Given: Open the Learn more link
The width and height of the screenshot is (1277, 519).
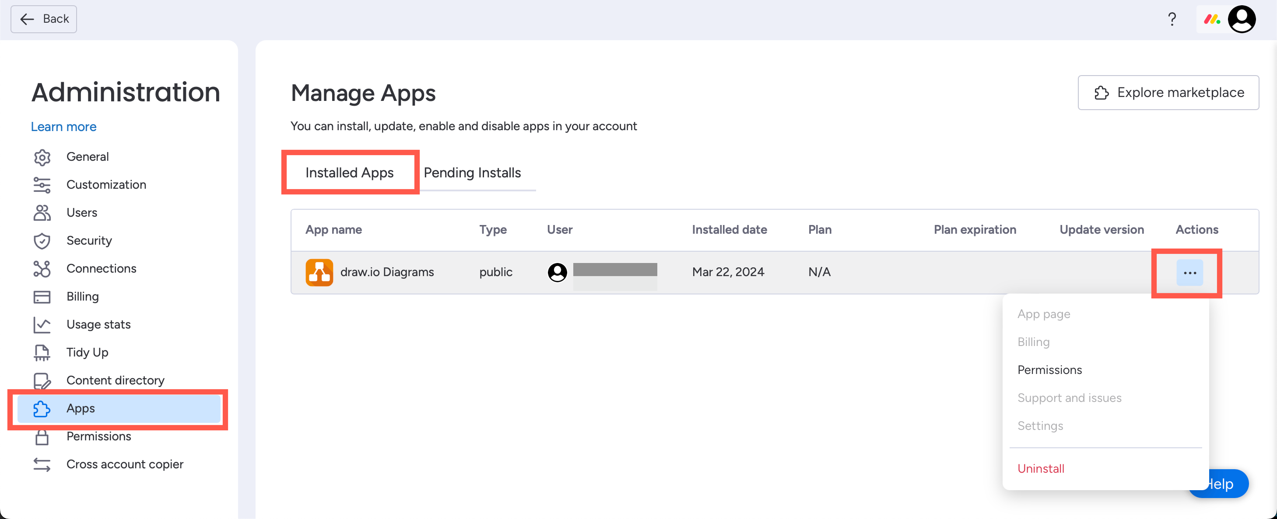Looking at the screenshot, I should (x=63, y=127).
